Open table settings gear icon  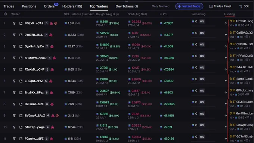[x=5, y=14]
